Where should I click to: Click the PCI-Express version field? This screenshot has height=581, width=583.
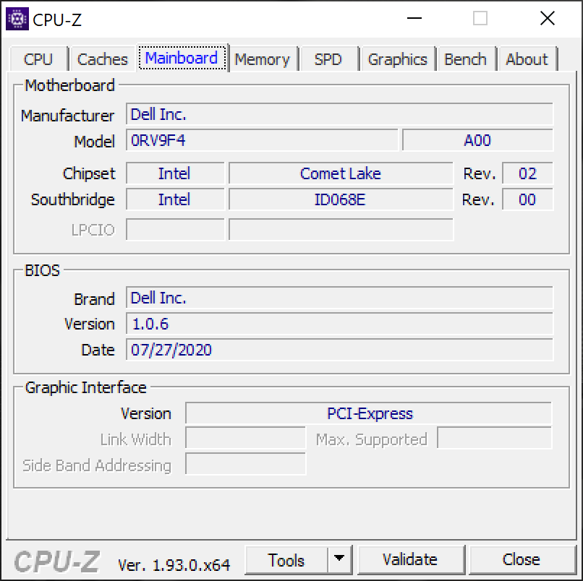click(x=368, y=413)
